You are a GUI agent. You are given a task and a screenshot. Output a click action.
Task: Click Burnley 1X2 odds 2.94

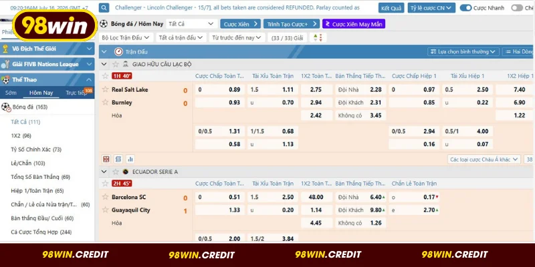(316, 103)
